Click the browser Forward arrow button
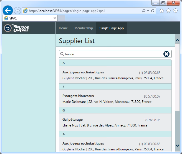182x154 pixels. pos(17,11)
